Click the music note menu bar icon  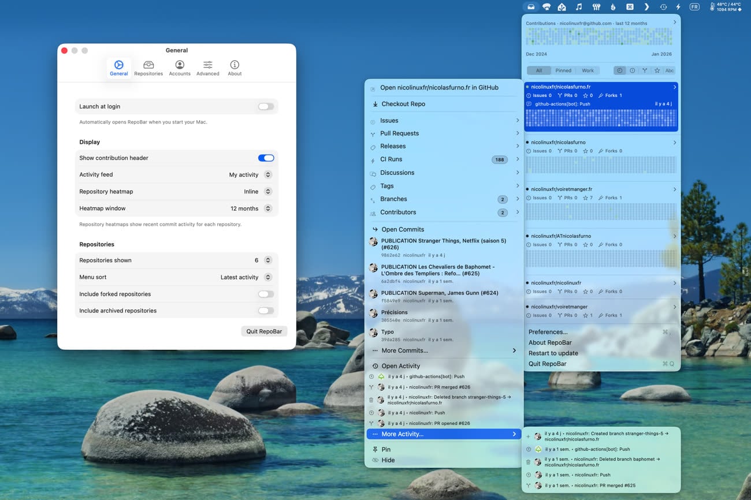(x=579, y=7)
